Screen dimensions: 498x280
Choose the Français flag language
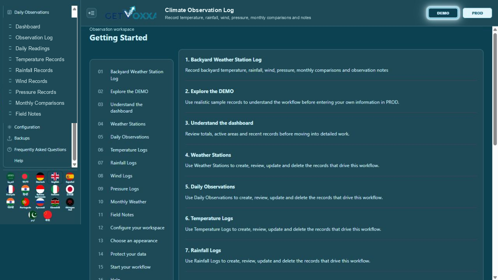coord(11,190)
